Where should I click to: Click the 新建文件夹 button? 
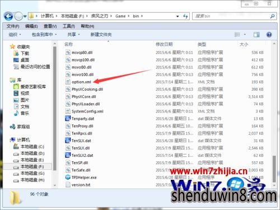click(x=101, y=35)
